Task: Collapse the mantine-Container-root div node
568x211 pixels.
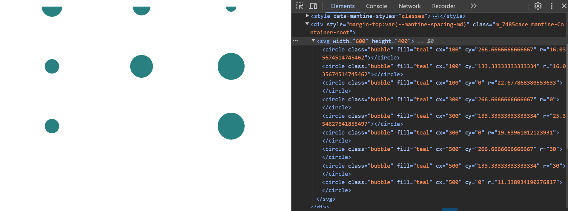Action: point(307,24)
